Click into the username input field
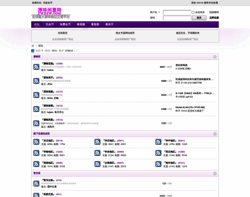Screen dimensions: 250x197 (177, 12)
